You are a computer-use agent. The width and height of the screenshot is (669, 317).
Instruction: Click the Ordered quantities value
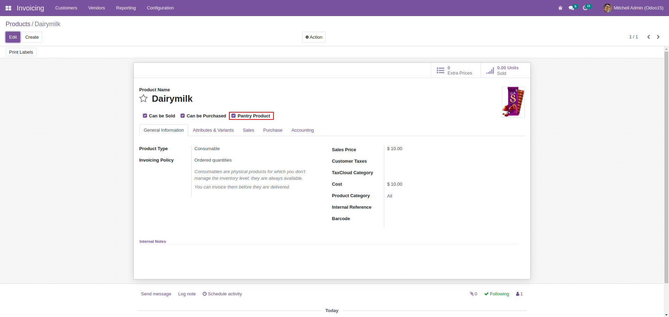[213, 160]
